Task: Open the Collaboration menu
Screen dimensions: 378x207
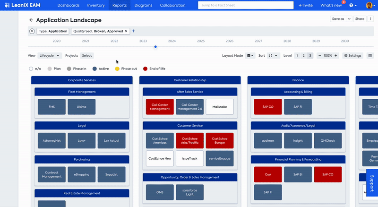Action: [x=172, y=5]
